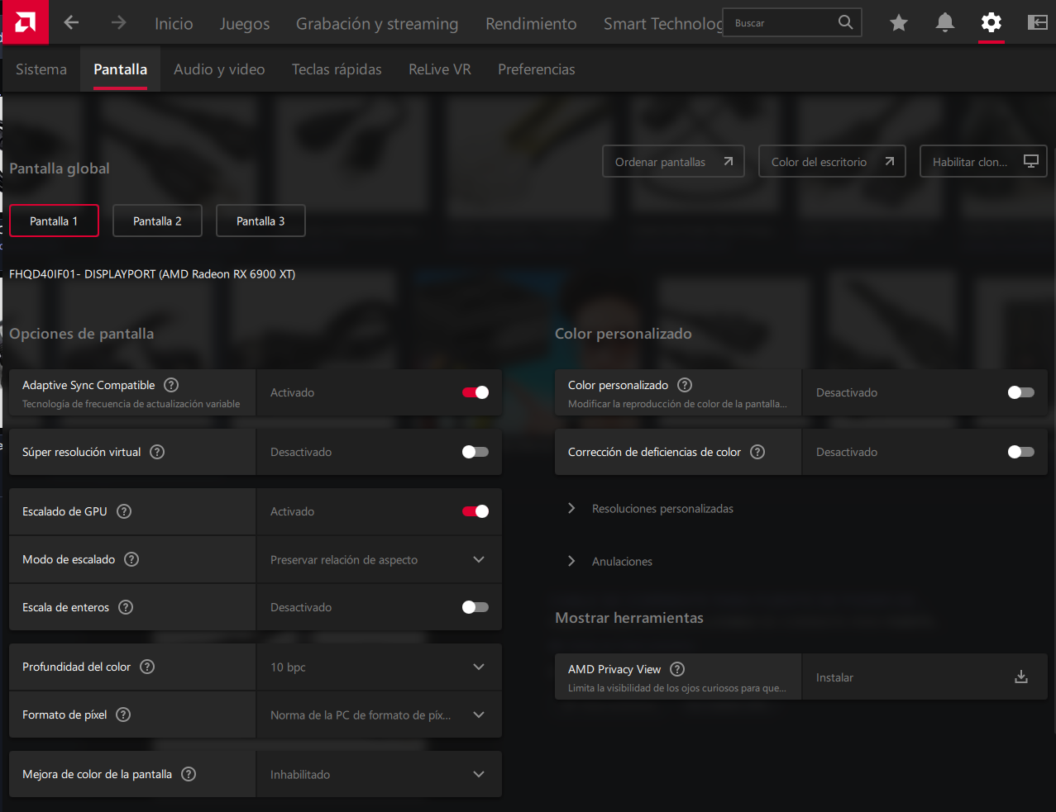The height and width of the screenshot is (812, 1056).
Task: Go back with the left arrow icon
Action: (72, 22)
